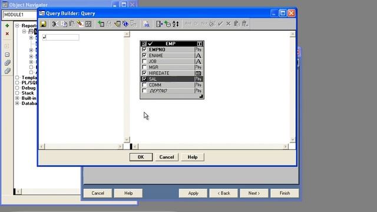This screenshot has width=377, height=212.
Task: Uncheck the EMPNO column checkbox
Action: coord(144,49)
